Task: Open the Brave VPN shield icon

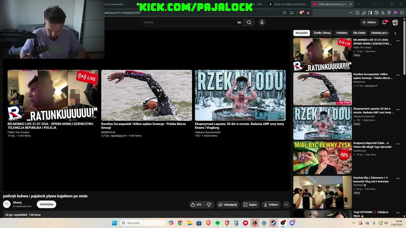Action: [389, 13]
